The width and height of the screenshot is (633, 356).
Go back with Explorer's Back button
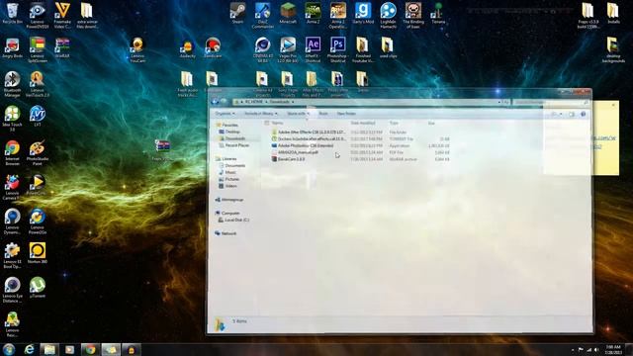[215, 102]
